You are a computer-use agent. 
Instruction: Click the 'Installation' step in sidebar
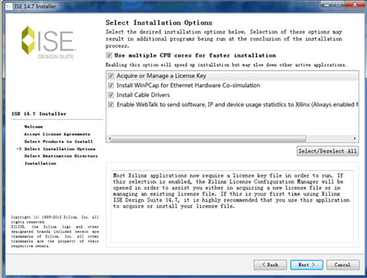pos(41,163)
